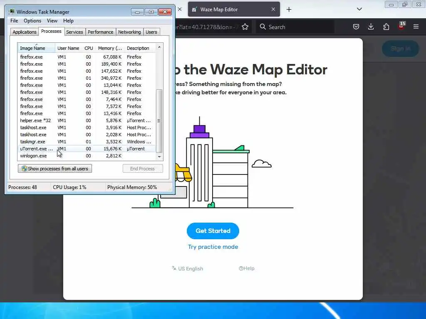Select the uTorrent.exe process row
The height and width of the screenshot is (319, 426).
(x=87, y=149)
